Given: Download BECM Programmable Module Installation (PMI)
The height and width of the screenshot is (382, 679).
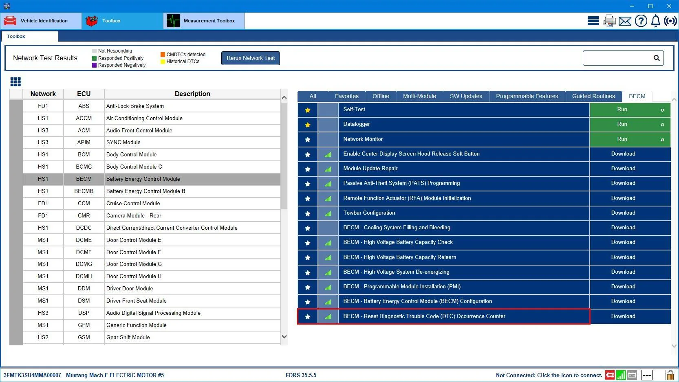Looking at the screenshot, I should [630, 287].
